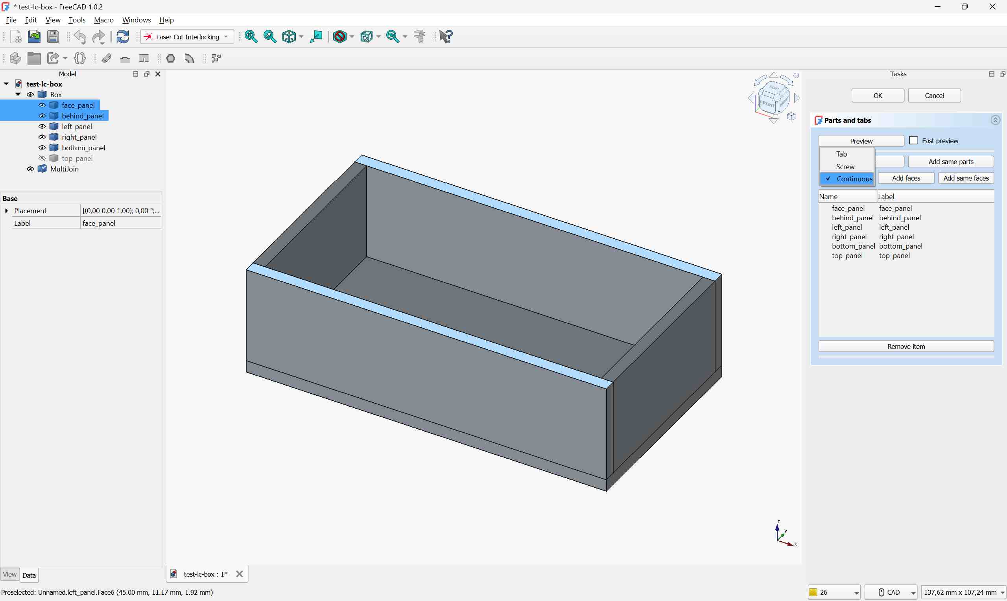The width and height of the screenshot is (1007, 601).
Task: Open the Laser Cut Interlocking workbench dropdown
Action: (x=187, y=37)
